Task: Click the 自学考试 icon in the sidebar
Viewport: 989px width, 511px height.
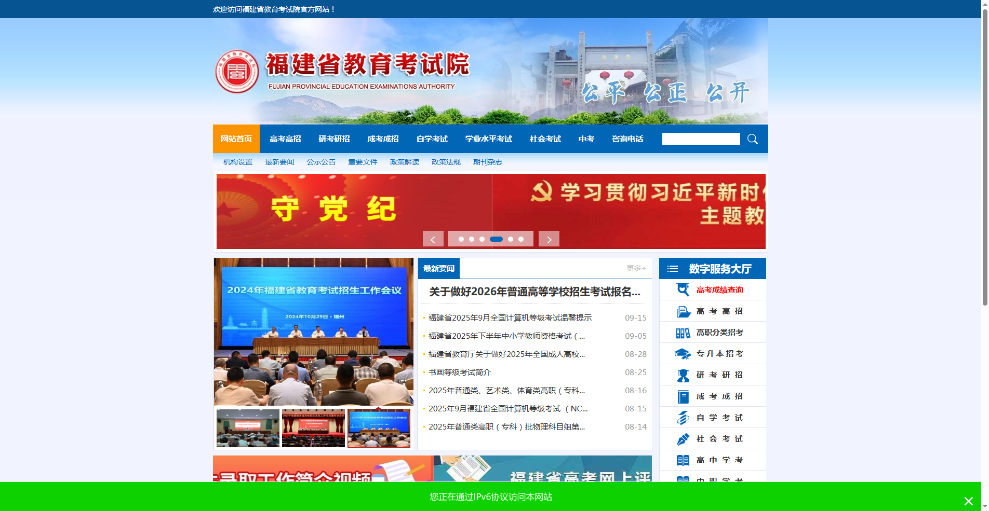Action: (x=683, y=417)
